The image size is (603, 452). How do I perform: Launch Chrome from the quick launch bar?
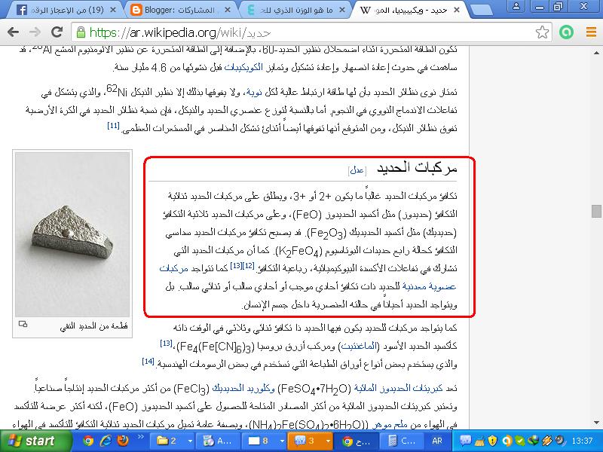88,441
